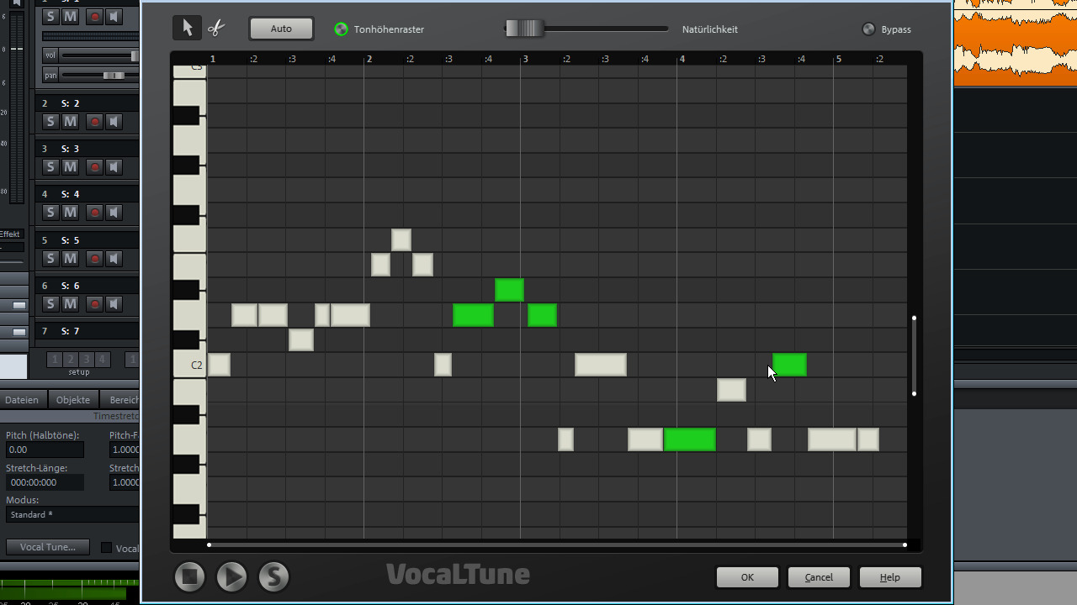Open the Vocal Tune... button in the left panel
Viewport: 1077px width, 605px height.
click(x=48, y=547)
